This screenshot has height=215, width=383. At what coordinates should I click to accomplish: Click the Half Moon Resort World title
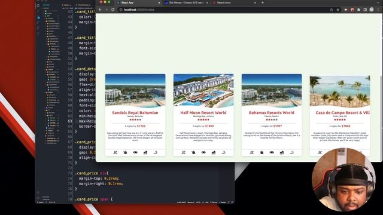pos(203,113)
